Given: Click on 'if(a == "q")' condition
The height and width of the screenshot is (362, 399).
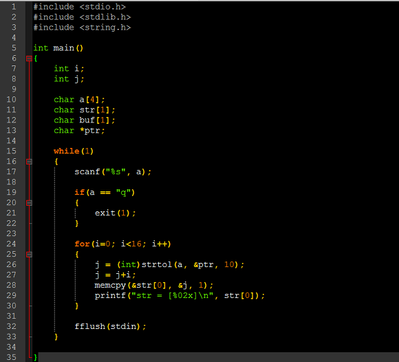Looking at the screenshot, I should (105, 192).
